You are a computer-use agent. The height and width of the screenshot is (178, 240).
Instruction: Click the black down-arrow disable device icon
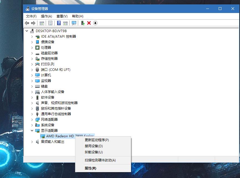point(95,23)
